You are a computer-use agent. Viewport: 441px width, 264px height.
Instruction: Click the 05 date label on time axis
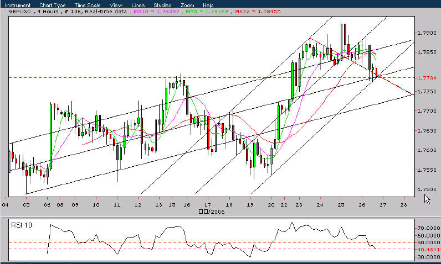[26, 205]
